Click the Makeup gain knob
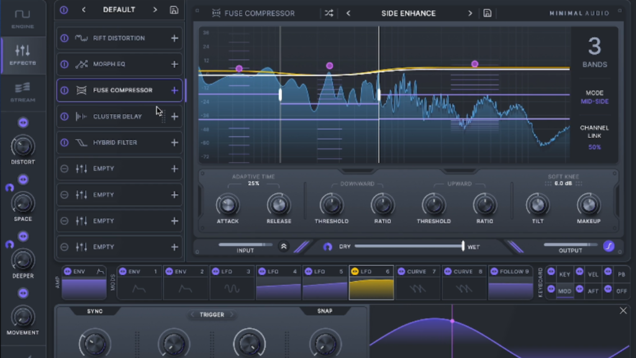 [x=589, y=205]
